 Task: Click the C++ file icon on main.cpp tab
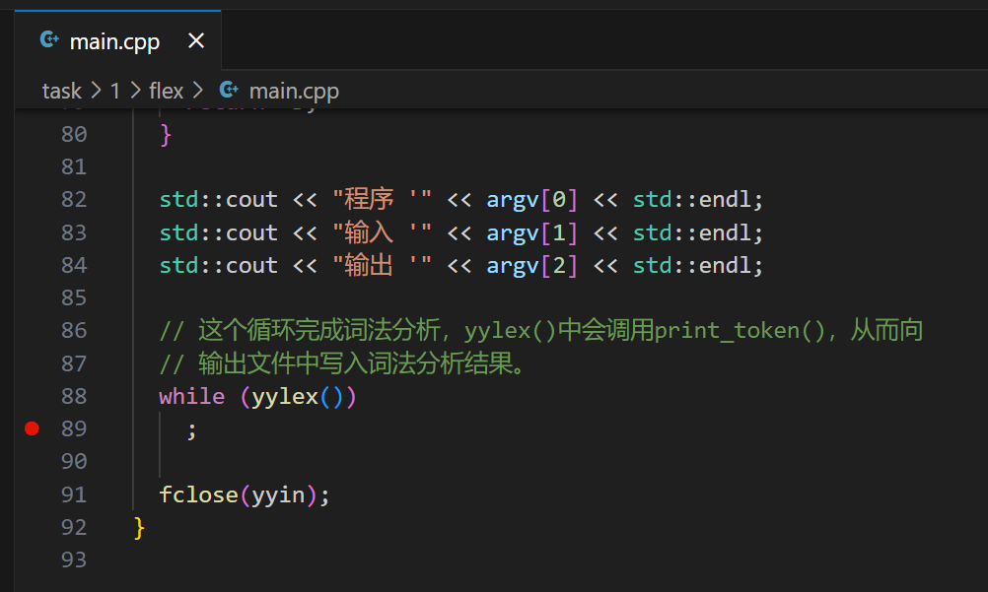pos(48,40)
